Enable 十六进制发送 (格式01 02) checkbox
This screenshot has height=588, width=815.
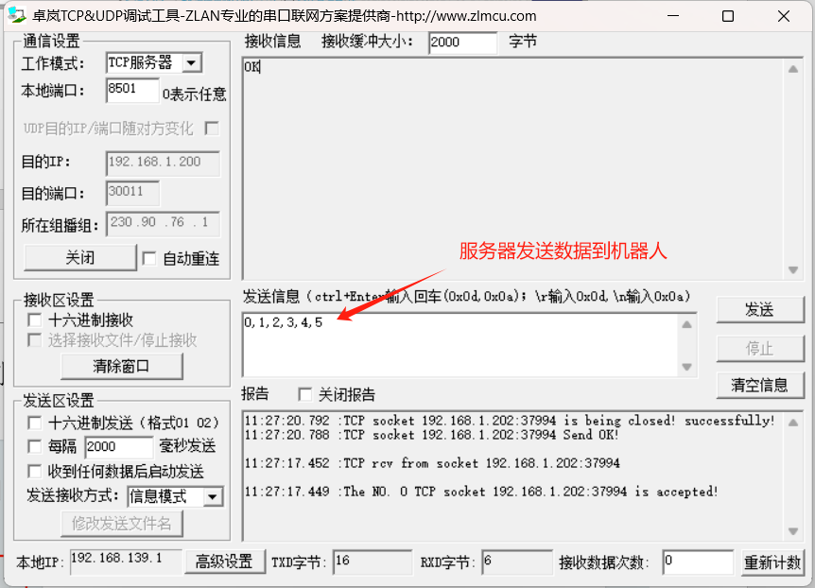click(35, 423)
